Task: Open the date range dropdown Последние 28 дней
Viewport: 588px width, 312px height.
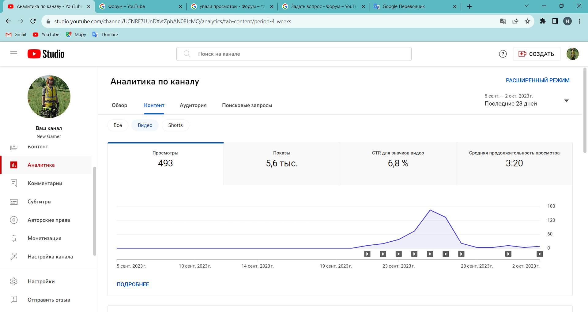Action: click(527, 100)
